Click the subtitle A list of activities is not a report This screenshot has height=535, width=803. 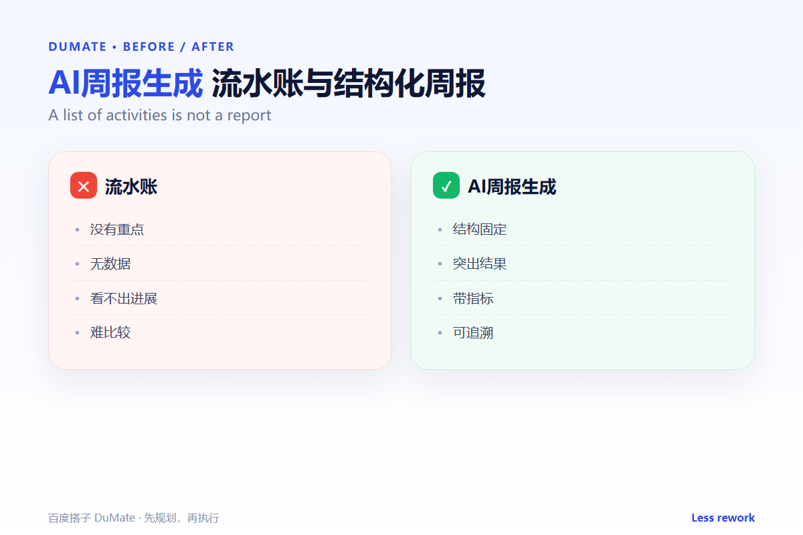pyautogui.click(x=160, y=115)
